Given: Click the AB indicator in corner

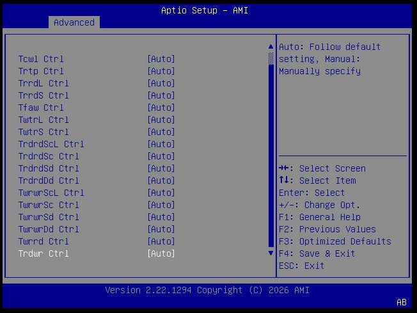Looking at the screenshot, I should tap(401, 302).
